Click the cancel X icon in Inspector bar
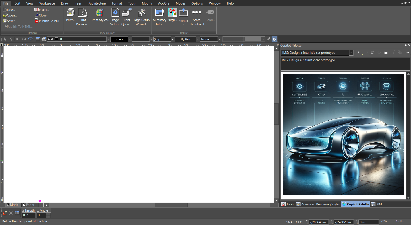This screenshot has height=225, width=411. click(11, 213)
